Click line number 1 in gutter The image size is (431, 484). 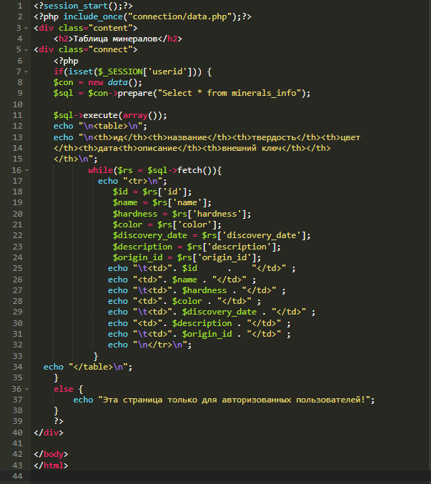click(x=20, y=6)
